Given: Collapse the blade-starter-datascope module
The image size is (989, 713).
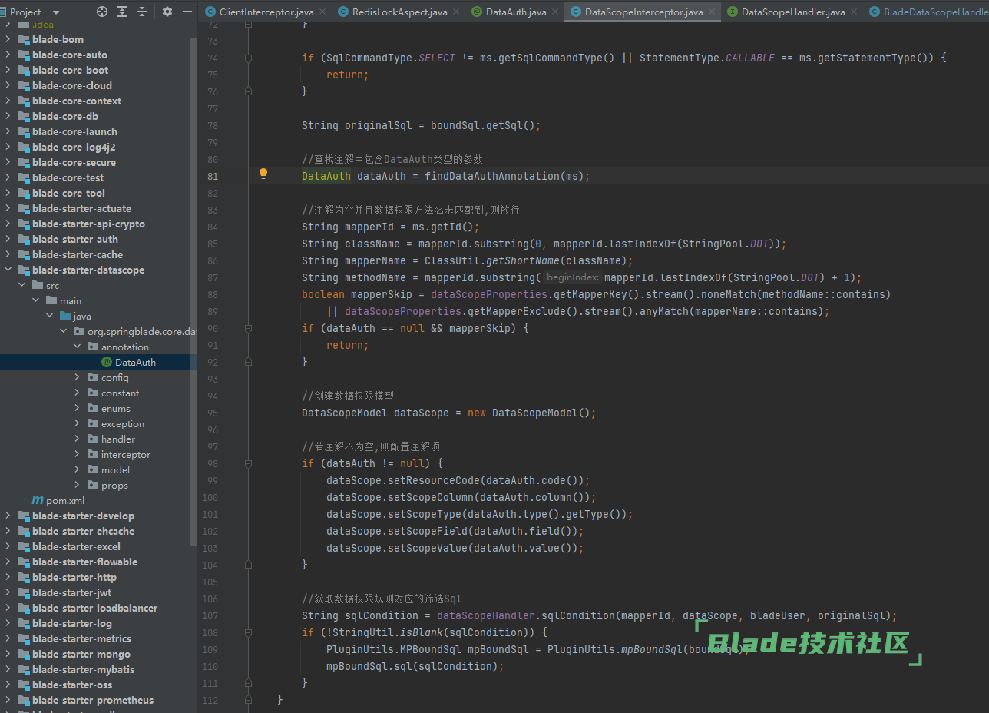Looking at the screenshot, I should pos(8,270).
